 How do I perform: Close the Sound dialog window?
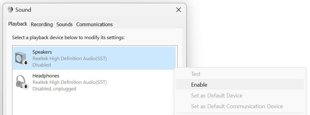178,10
